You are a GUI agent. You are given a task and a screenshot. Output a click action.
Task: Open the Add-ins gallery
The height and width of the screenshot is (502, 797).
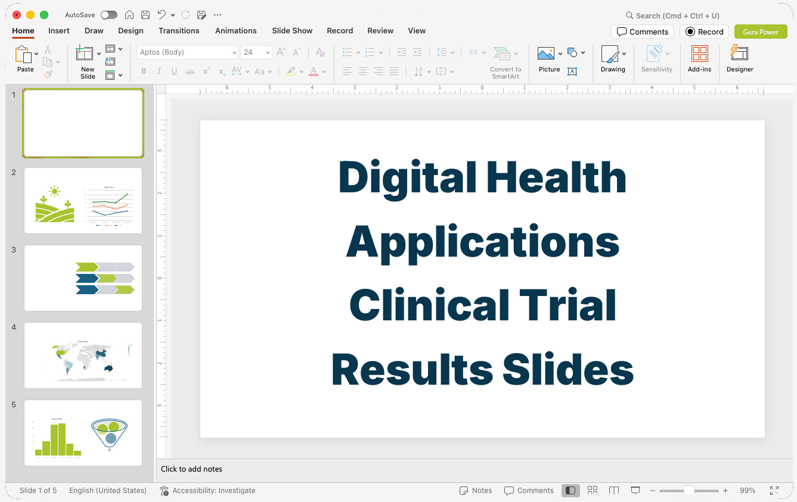click(699, 59)
